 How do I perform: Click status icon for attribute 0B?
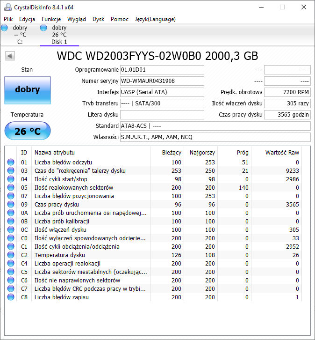click(x=11, y=221)
